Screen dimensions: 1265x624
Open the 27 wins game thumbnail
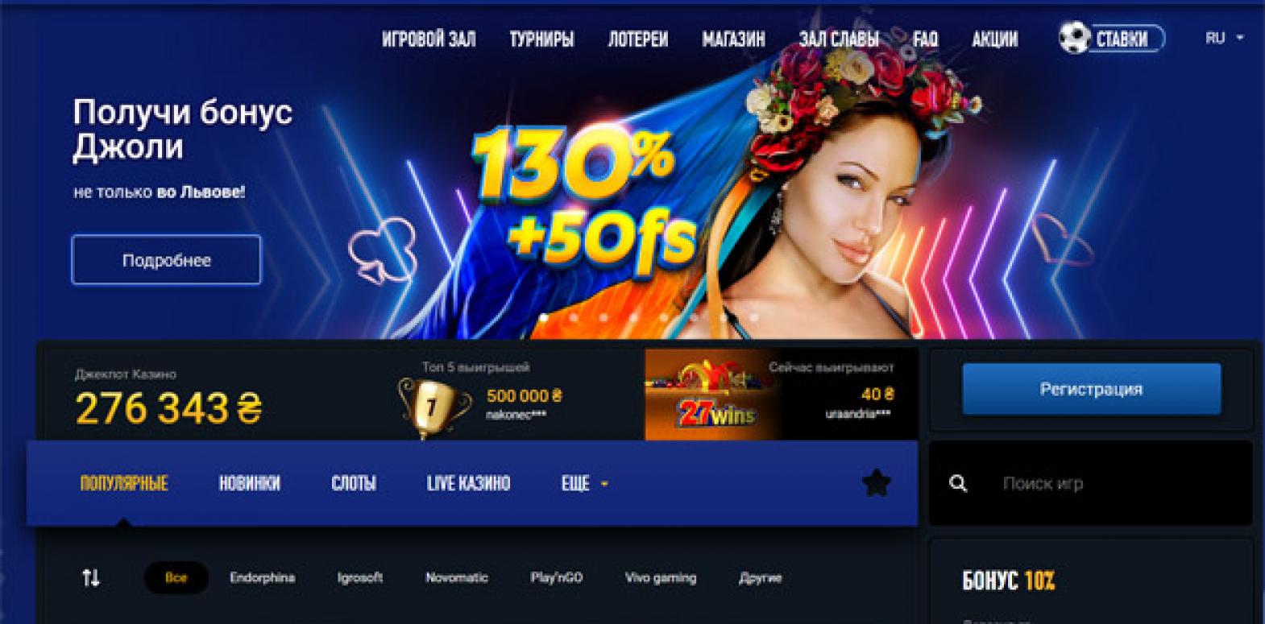[x=711, y=394]
